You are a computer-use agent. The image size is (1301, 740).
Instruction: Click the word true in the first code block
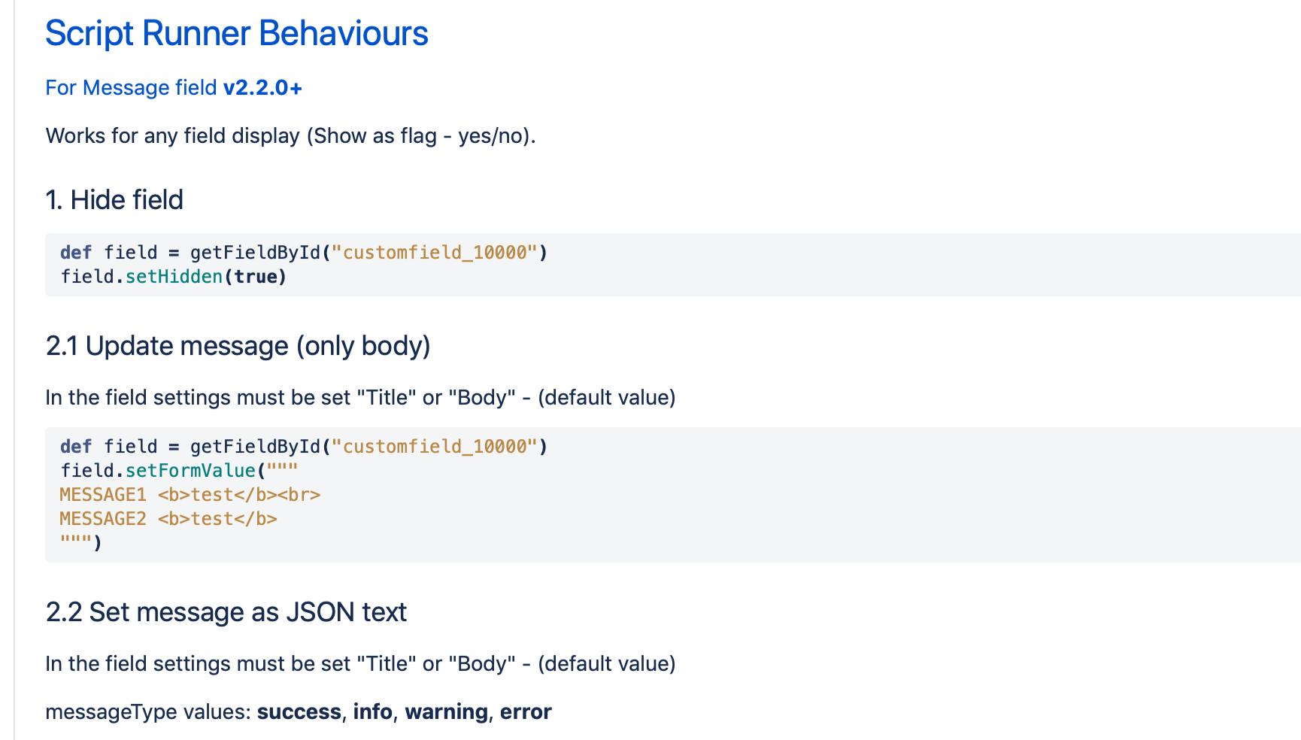pyautogui.click(x=255, y=277)
